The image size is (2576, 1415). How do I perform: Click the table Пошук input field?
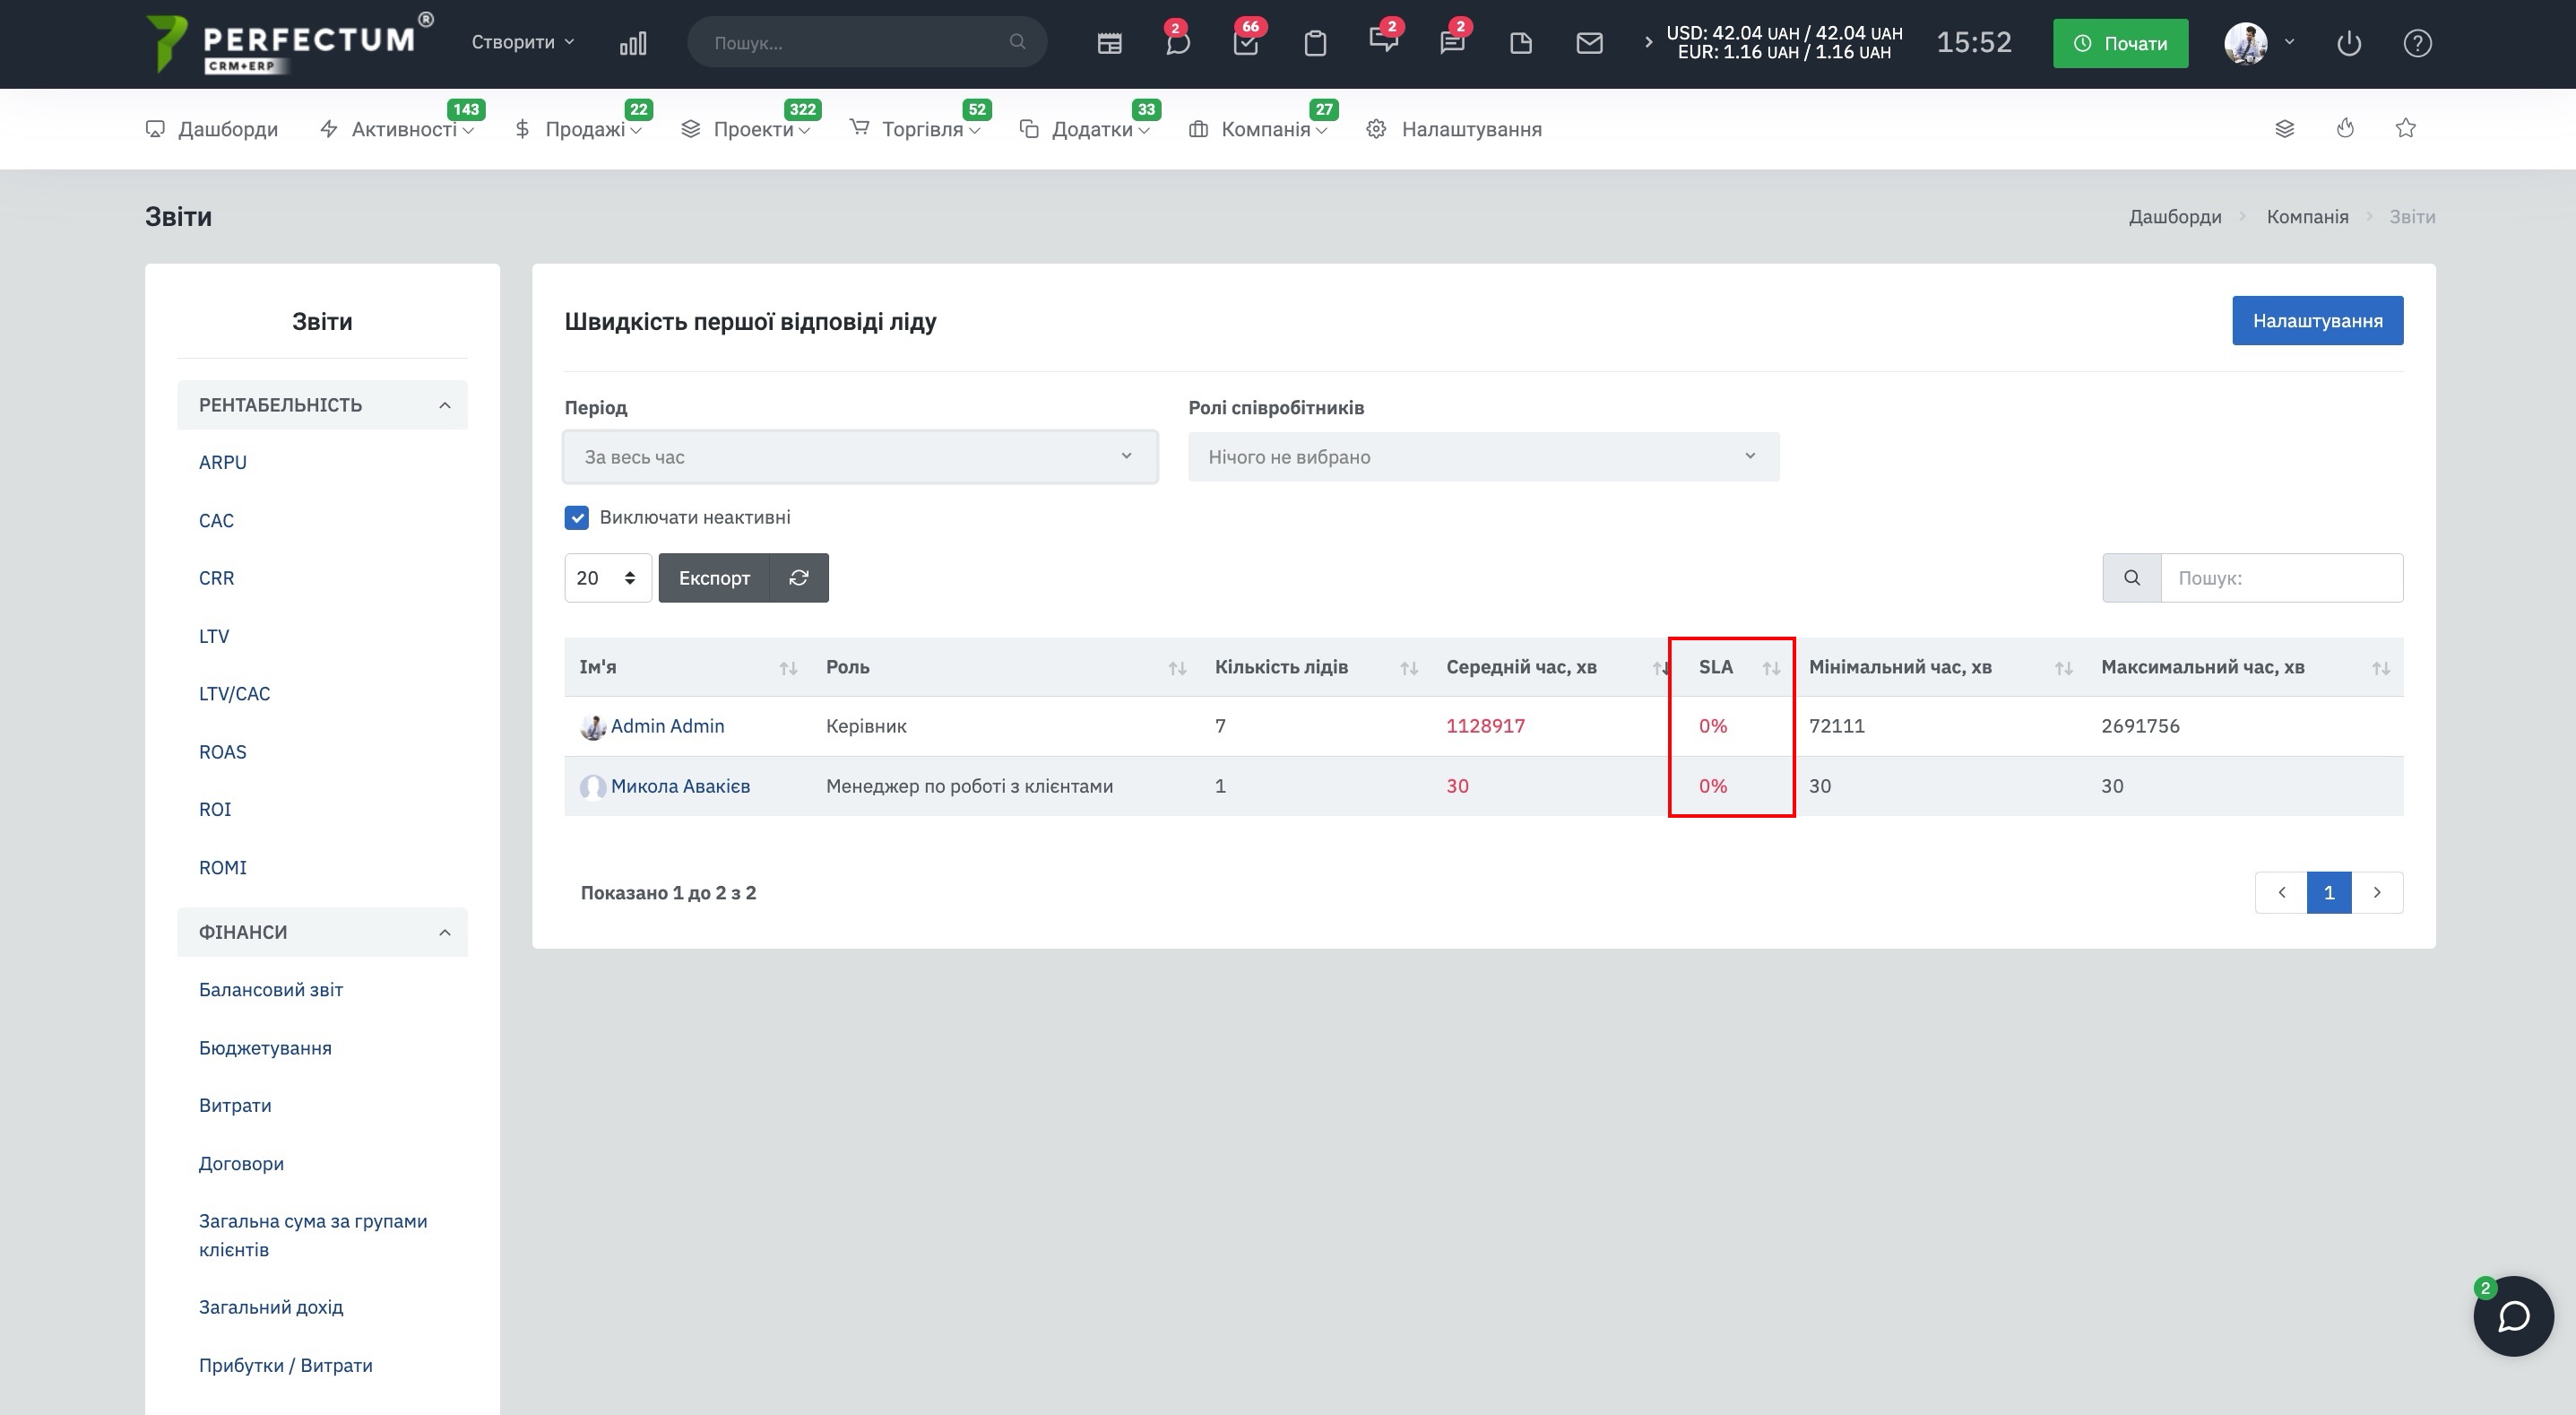click(2281, 577)
